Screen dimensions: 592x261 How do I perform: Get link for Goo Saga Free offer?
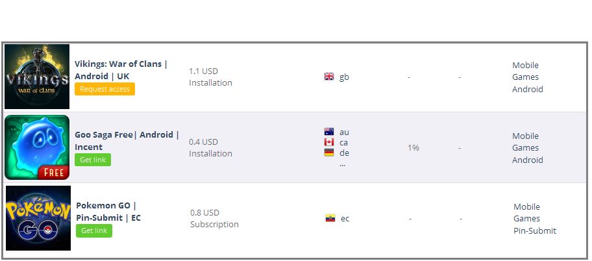(x=93, y=160)
